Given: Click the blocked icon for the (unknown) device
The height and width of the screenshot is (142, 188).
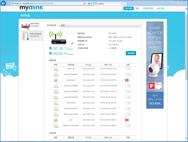Looking at the screenshot, I should click(x=56, y=80).
